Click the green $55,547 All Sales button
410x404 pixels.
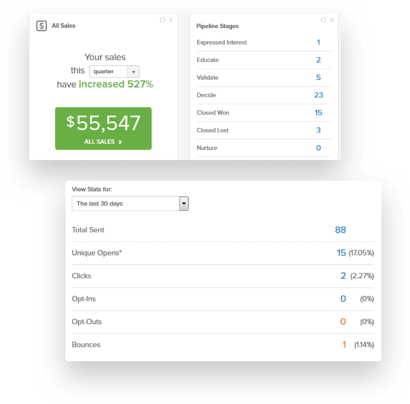coord(103,128)
